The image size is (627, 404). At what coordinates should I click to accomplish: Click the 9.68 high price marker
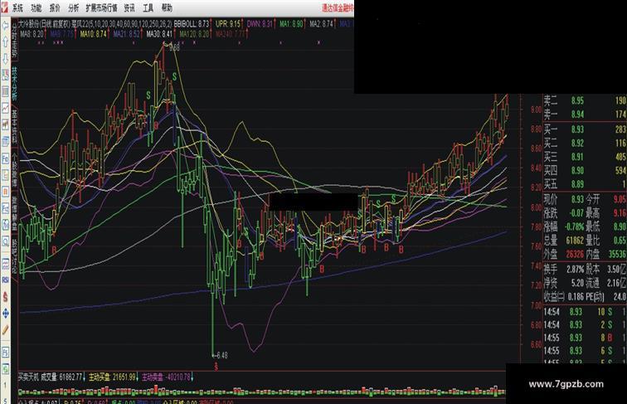174,47
